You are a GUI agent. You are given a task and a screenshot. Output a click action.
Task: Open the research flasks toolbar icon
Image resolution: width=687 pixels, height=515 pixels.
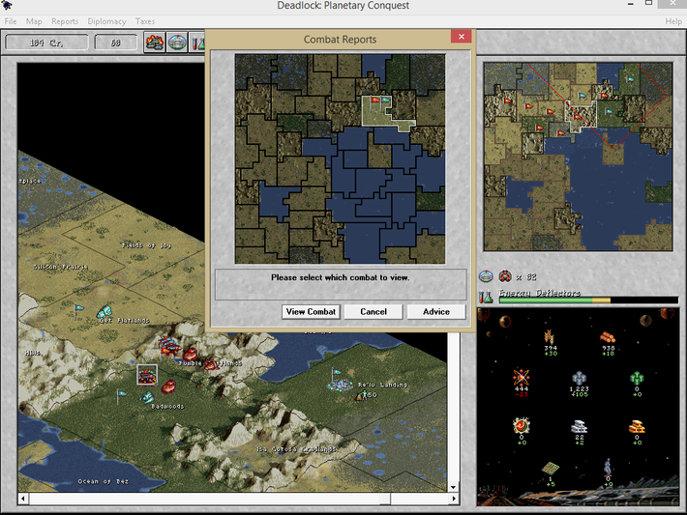tap(196, 43)
